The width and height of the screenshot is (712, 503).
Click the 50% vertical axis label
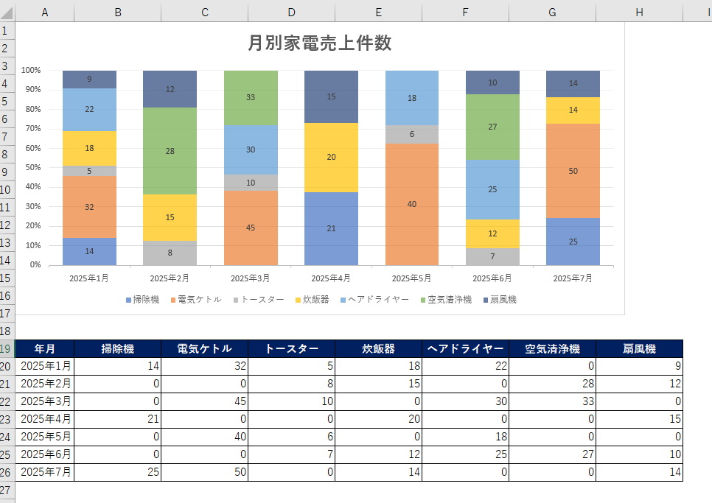[33, 167]
